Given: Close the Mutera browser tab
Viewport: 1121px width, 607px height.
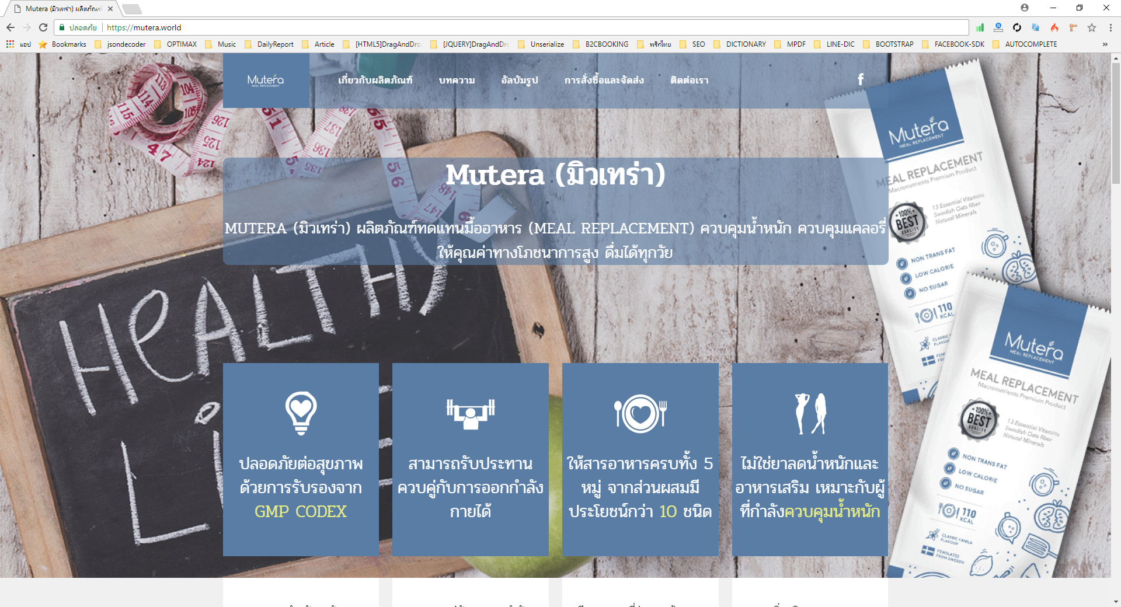Looking at the screenshot, I should [110, 9].
